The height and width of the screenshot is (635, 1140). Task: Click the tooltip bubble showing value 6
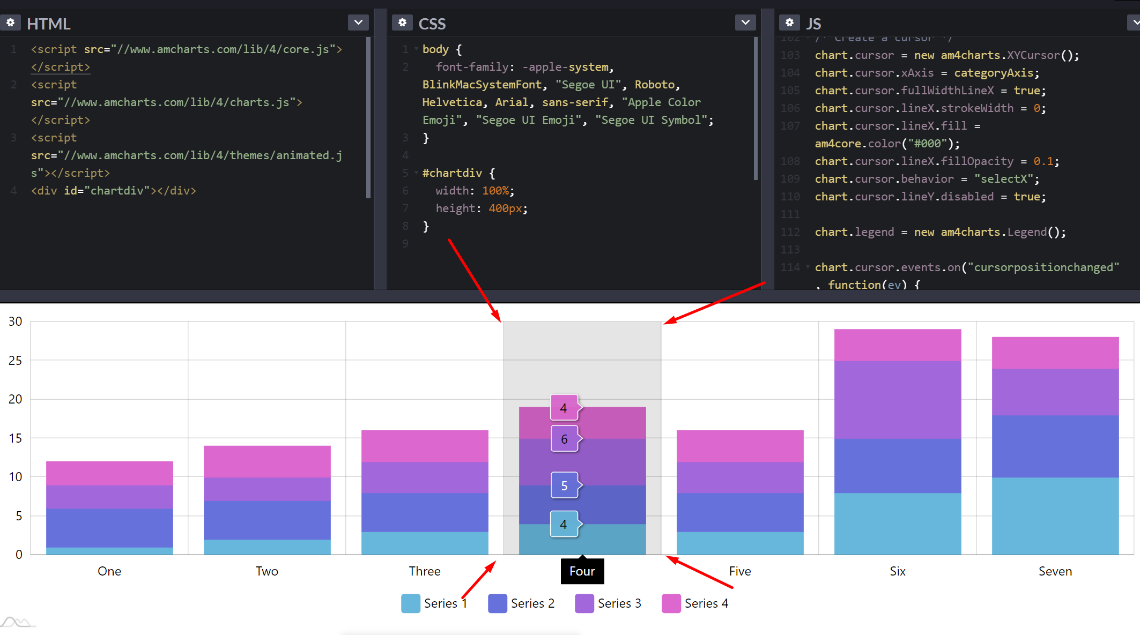(x=564, y=438)
